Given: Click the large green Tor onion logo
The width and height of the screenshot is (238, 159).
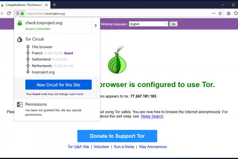Looking at the screenshot, I should (x=118, y=60).
